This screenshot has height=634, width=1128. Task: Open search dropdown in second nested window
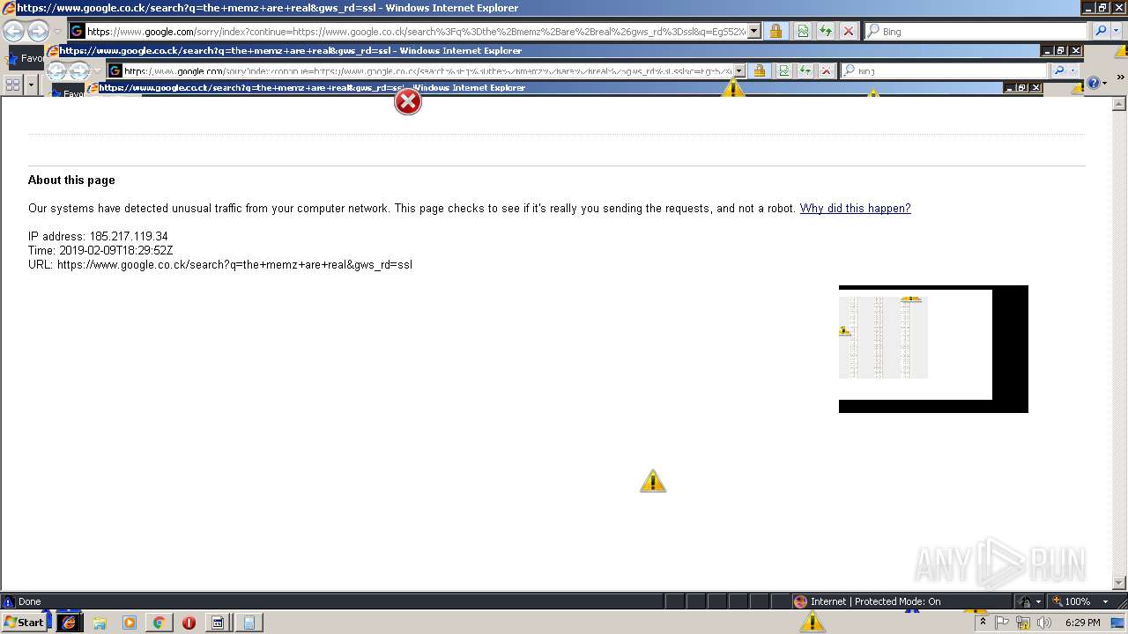[x=1073, y=71]
